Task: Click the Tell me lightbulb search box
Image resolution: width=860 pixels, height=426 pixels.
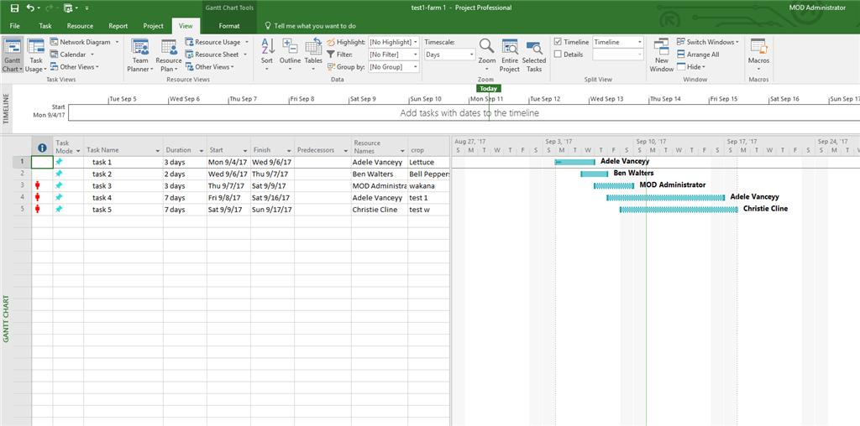Action: pos(311,26)
